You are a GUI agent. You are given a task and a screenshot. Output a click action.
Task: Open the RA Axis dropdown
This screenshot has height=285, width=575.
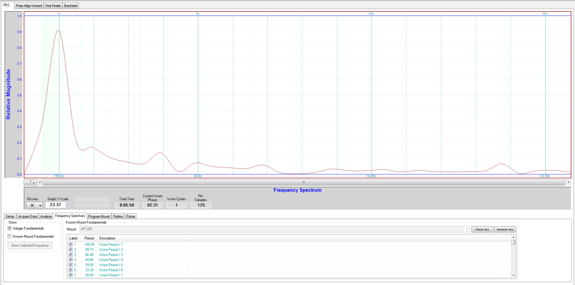coord(35,205)
